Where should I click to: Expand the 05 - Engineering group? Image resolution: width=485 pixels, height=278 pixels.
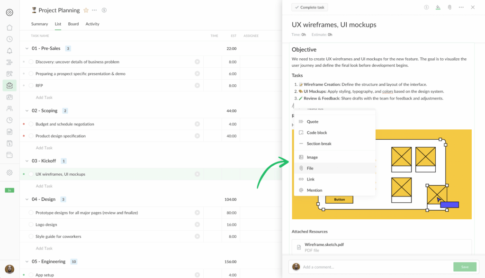coord(27,261)
